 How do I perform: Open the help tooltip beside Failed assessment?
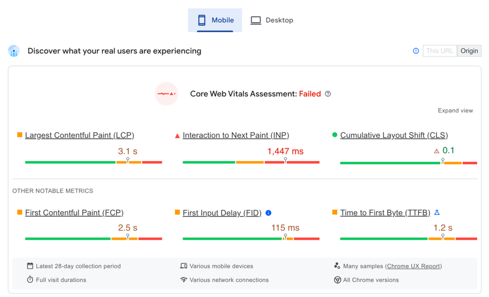click(x=328, y=94)
